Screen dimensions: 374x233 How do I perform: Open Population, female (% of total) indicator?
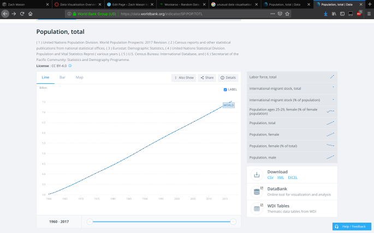pos(292,146)
